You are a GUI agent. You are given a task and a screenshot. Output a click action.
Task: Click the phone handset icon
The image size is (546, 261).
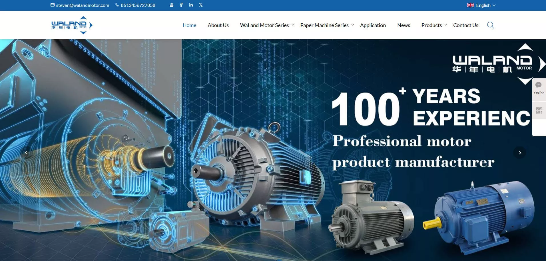pyautogui.click(x=117, y=5)
